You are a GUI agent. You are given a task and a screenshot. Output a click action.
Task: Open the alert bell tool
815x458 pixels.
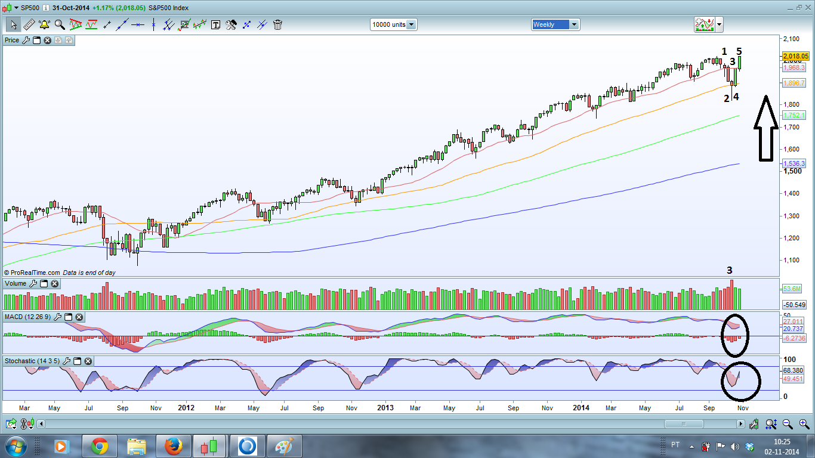coord(44,24)
